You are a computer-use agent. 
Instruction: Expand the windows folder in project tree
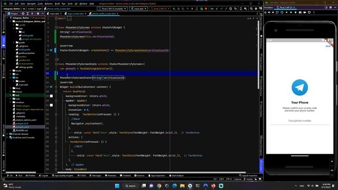coord(11,102)
